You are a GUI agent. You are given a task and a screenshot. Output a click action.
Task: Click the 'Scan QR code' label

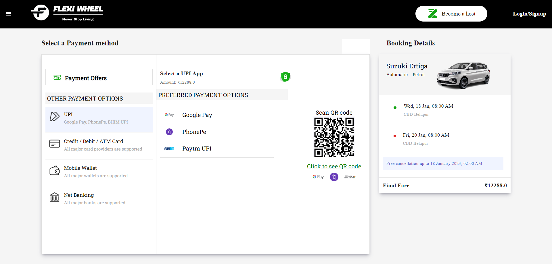pos(334,113)
